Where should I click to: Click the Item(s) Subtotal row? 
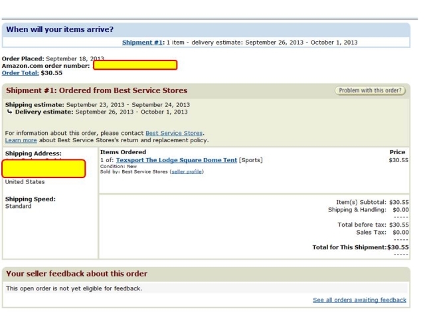(373, 202)
